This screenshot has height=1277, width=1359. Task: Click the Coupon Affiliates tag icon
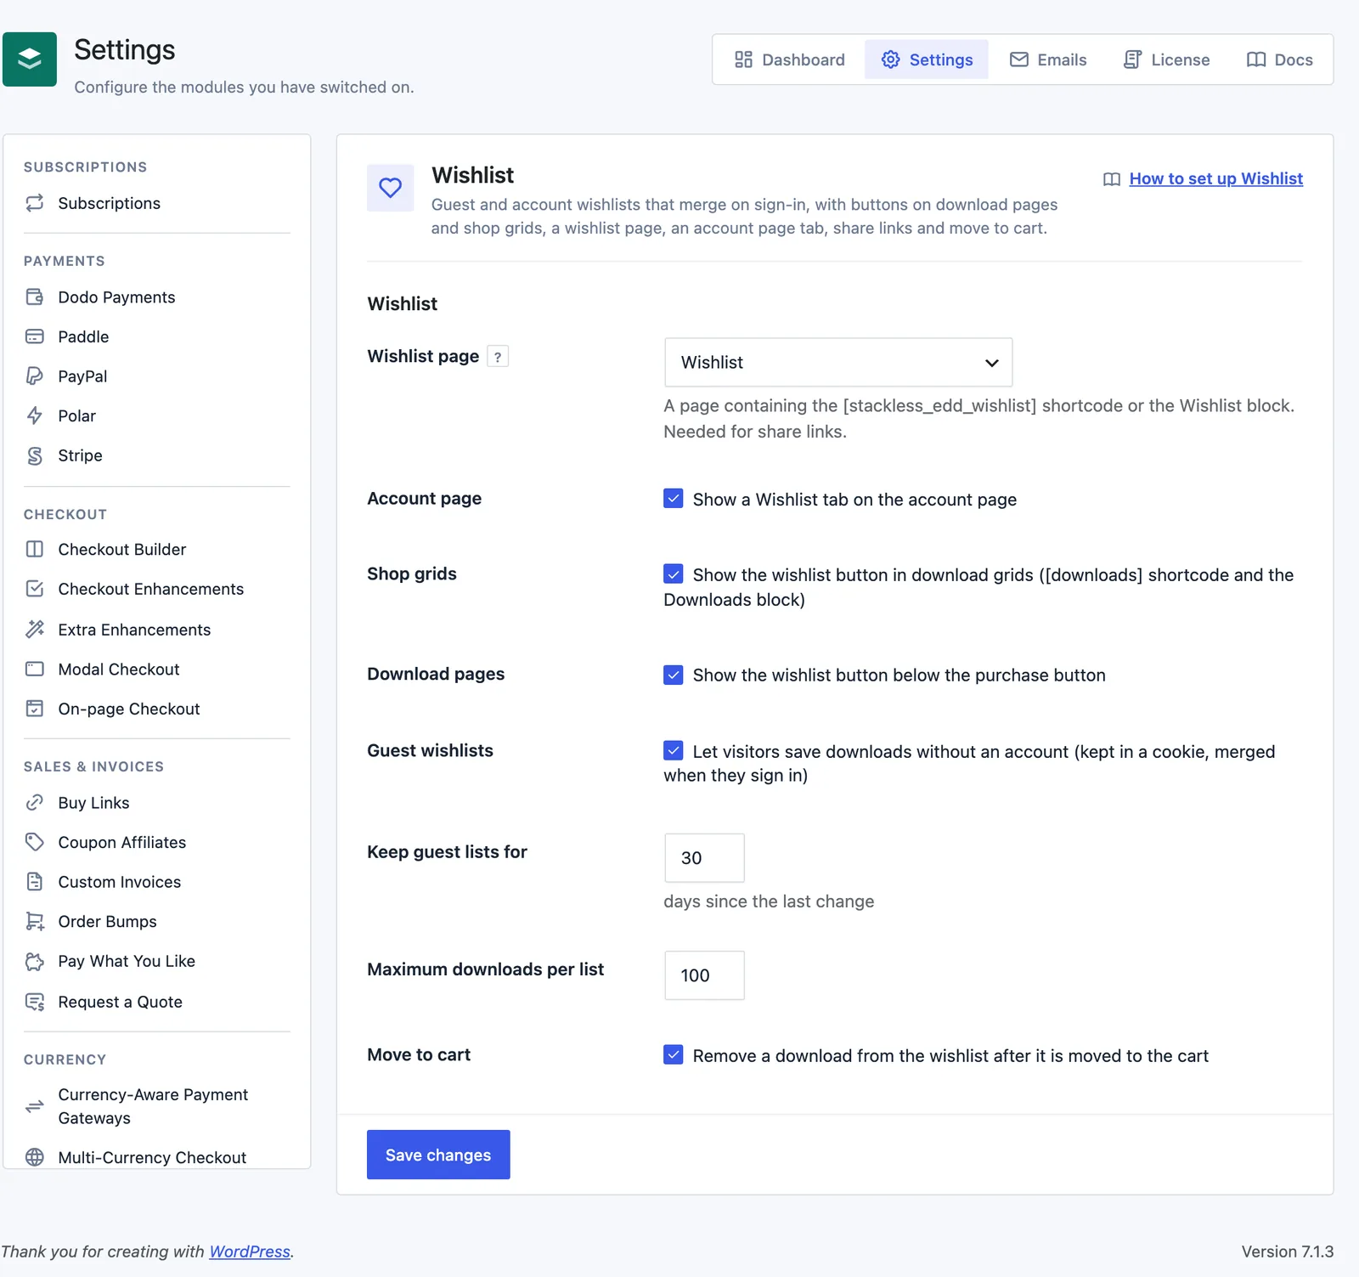pyautogui.click(x=35, y=842)
